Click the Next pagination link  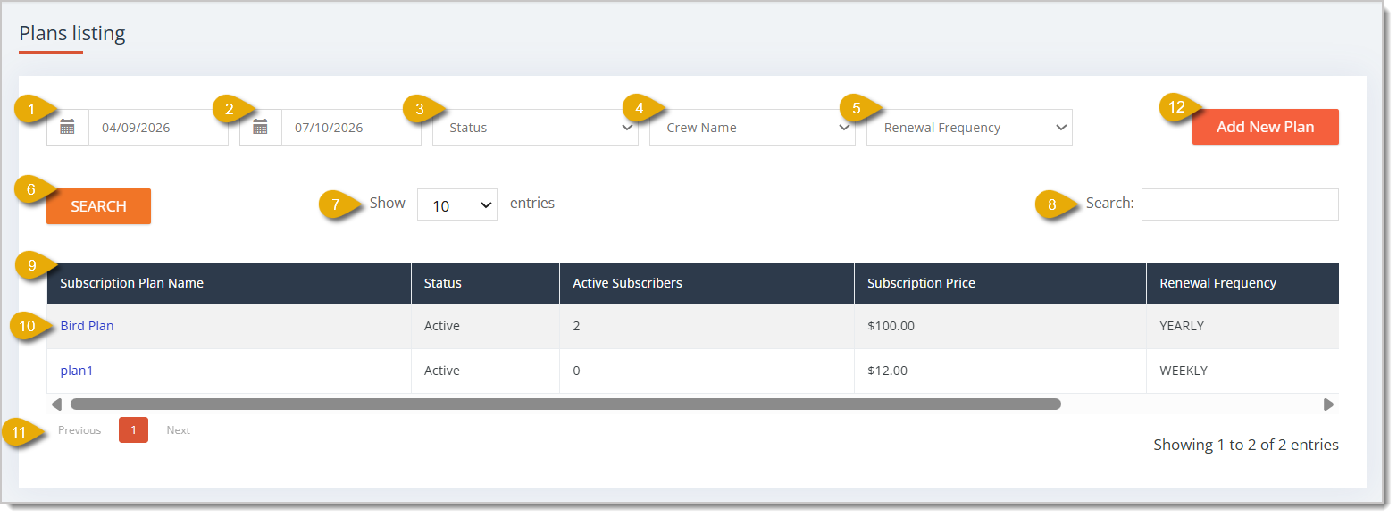point(179,430)
